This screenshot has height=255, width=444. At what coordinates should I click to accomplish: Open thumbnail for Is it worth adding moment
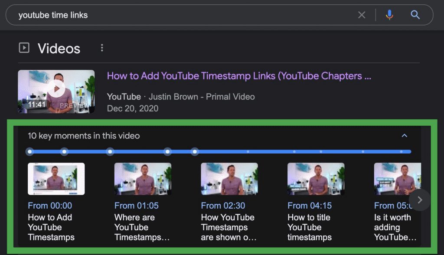398,179
